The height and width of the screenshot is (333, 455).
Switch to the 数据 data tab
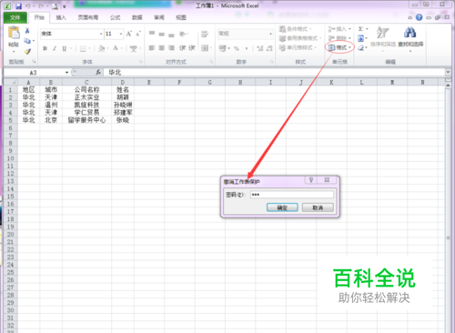[x=137, y=17]
